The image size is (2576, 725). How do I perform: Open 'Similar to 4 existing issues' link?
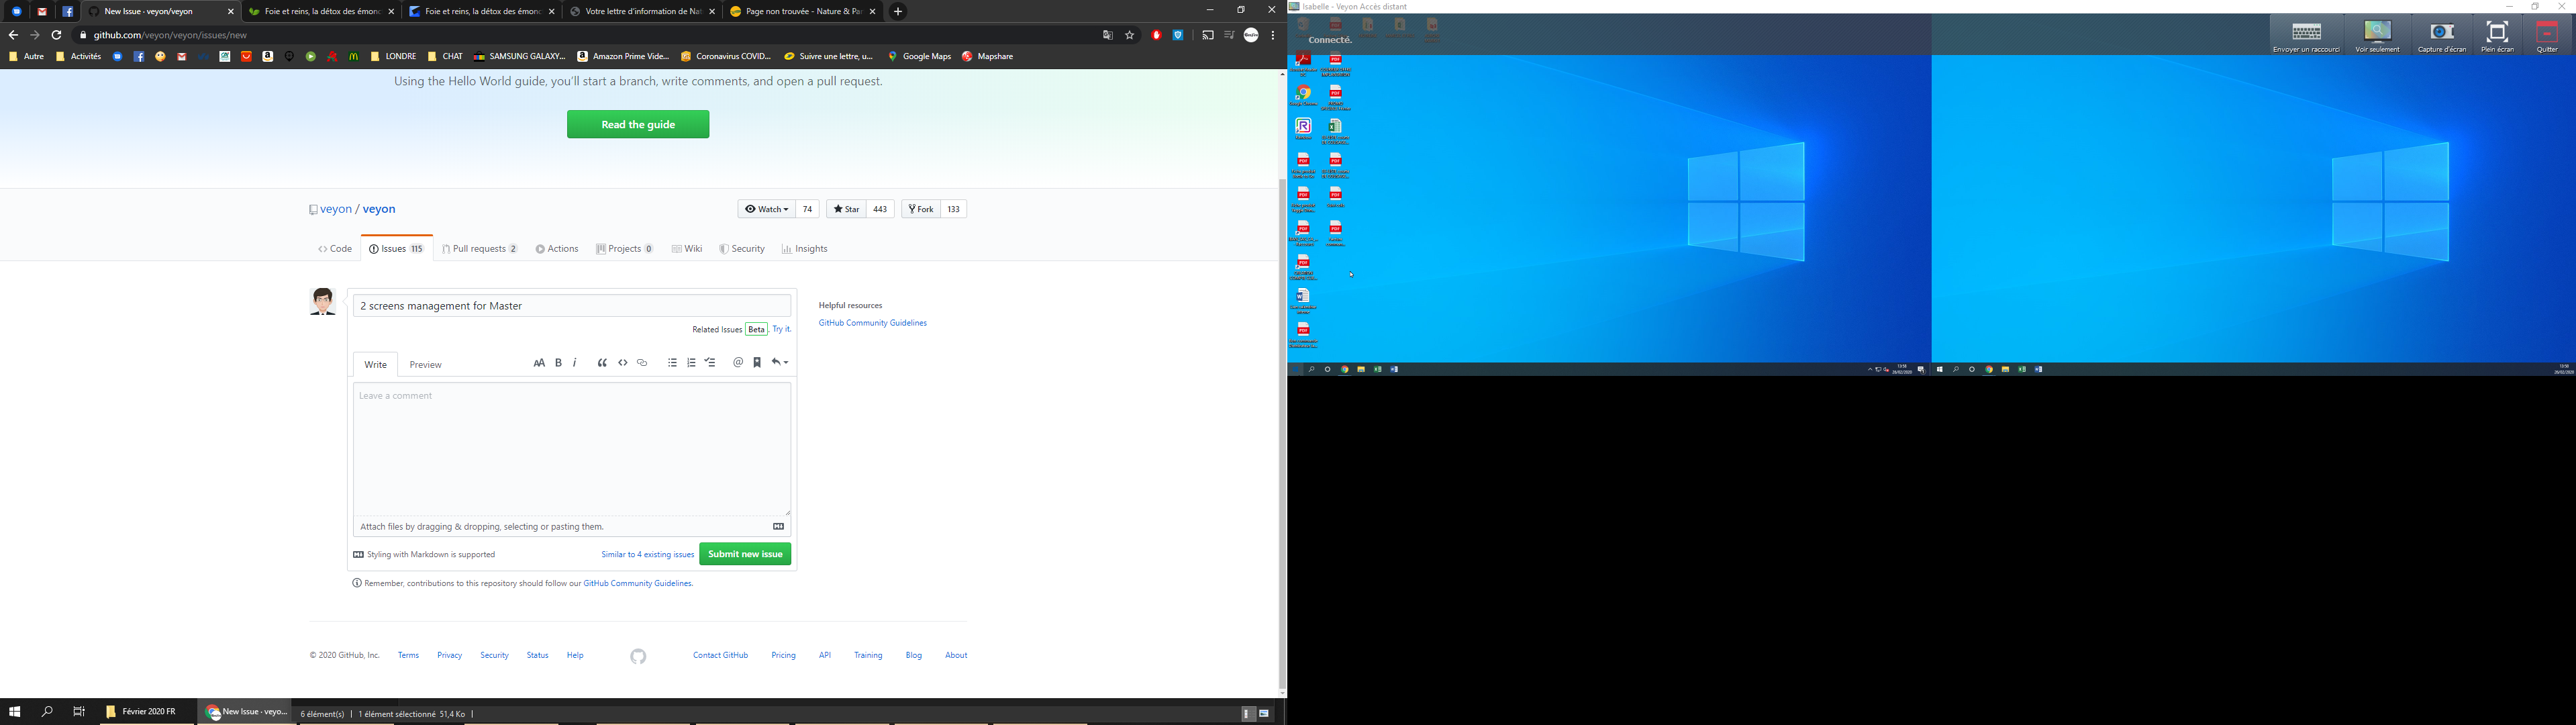point(647,553)
